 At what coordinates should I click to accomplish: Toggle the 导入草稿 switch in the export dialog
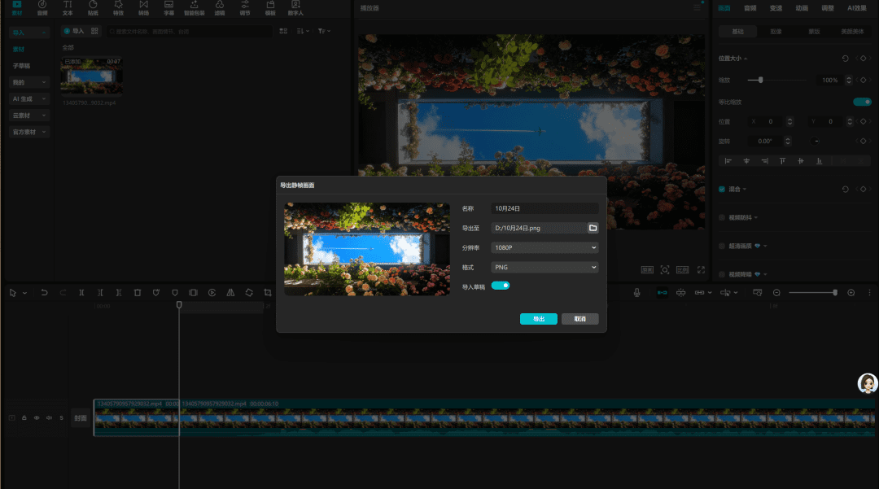pyautogui.click(x=500, y=286)
